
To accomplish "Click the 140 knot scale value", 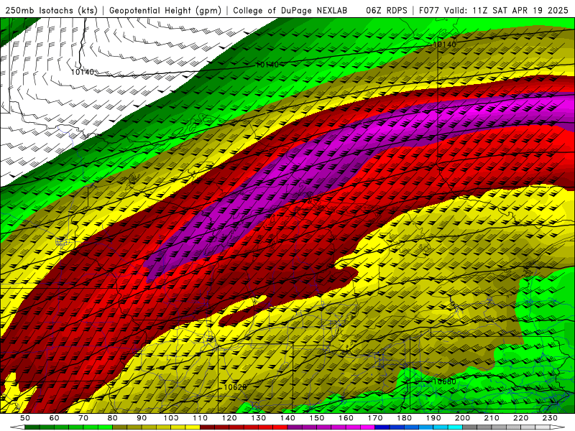I will click(287, 418).
